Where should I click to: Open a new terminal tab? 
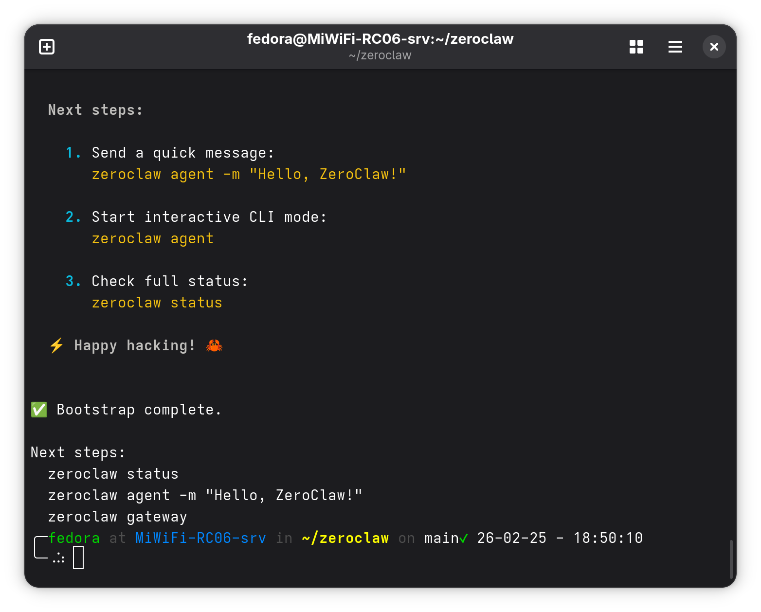47,47
